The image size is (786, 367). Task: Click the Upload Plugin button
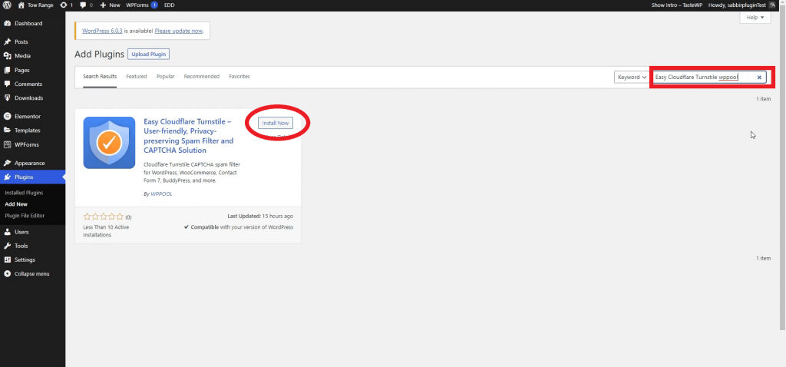pos(148,55)
